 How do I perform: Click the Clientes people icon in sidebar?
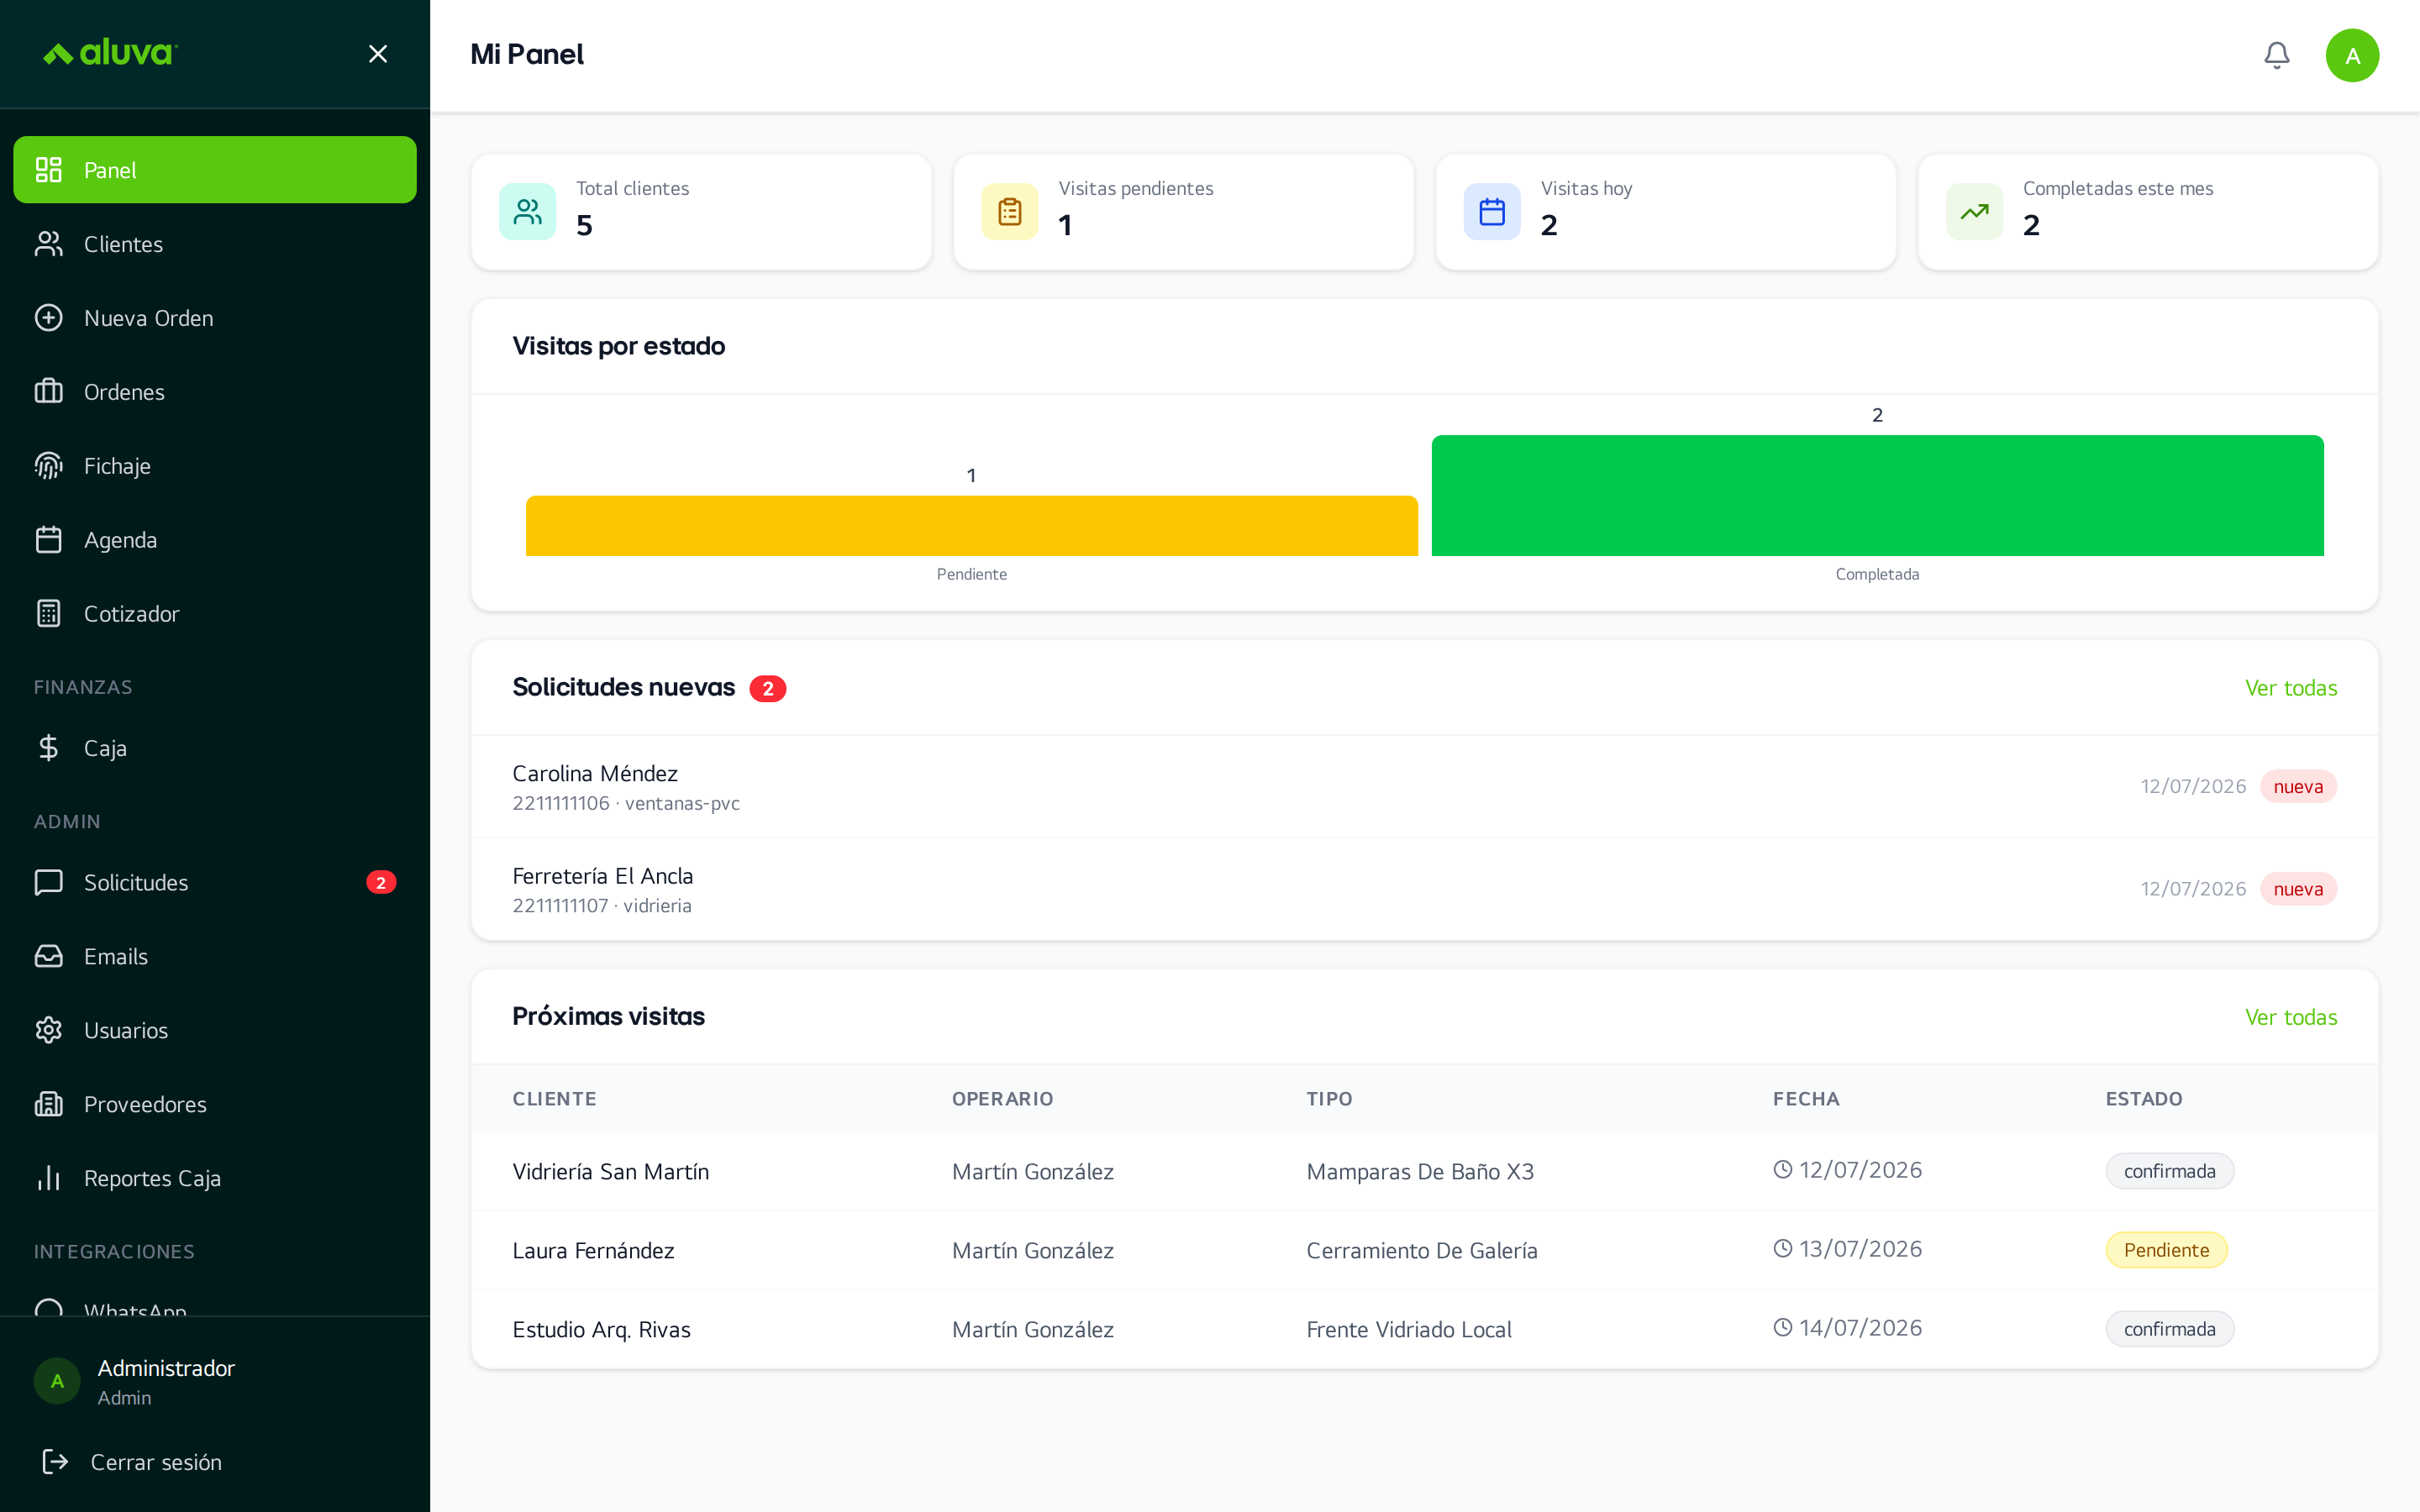point(49,244)
